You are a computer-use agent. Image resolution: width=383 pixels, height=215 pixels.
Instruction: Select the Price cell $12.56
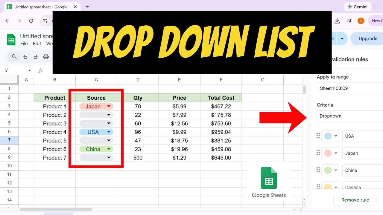(x=180, y=123)
